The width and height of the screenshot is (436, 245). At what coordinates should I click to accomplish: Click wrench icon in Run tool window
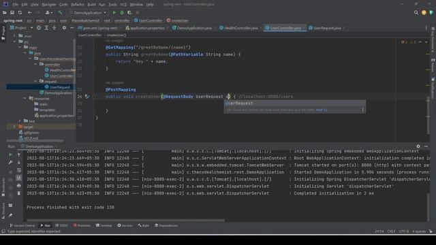point(10,162)
